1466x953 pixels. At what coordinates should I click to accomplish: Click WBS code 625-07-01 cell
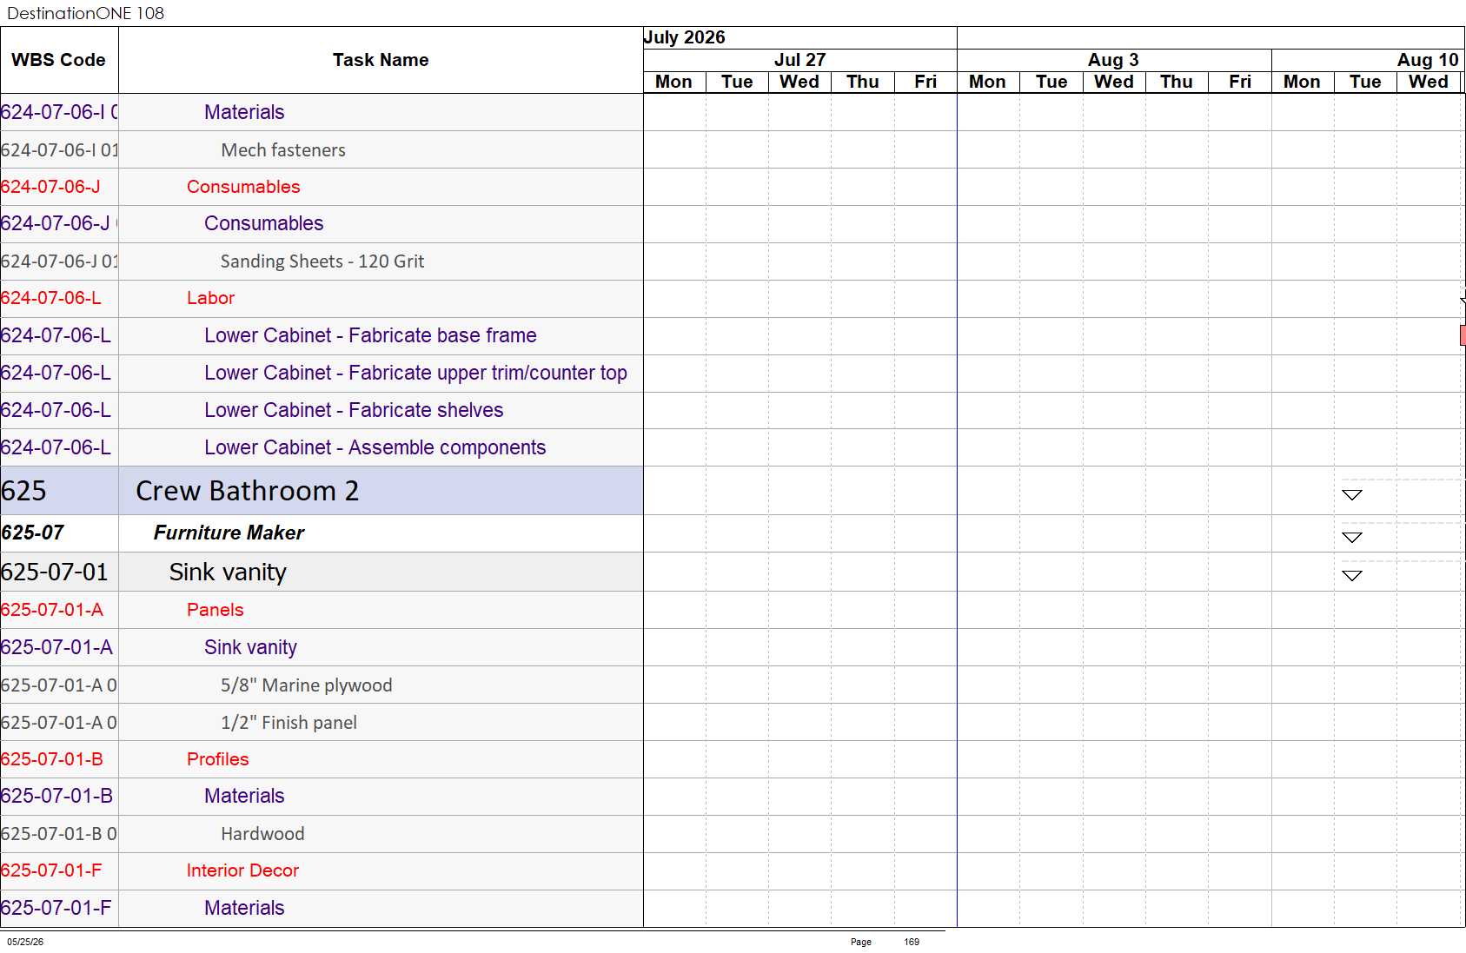59,572
